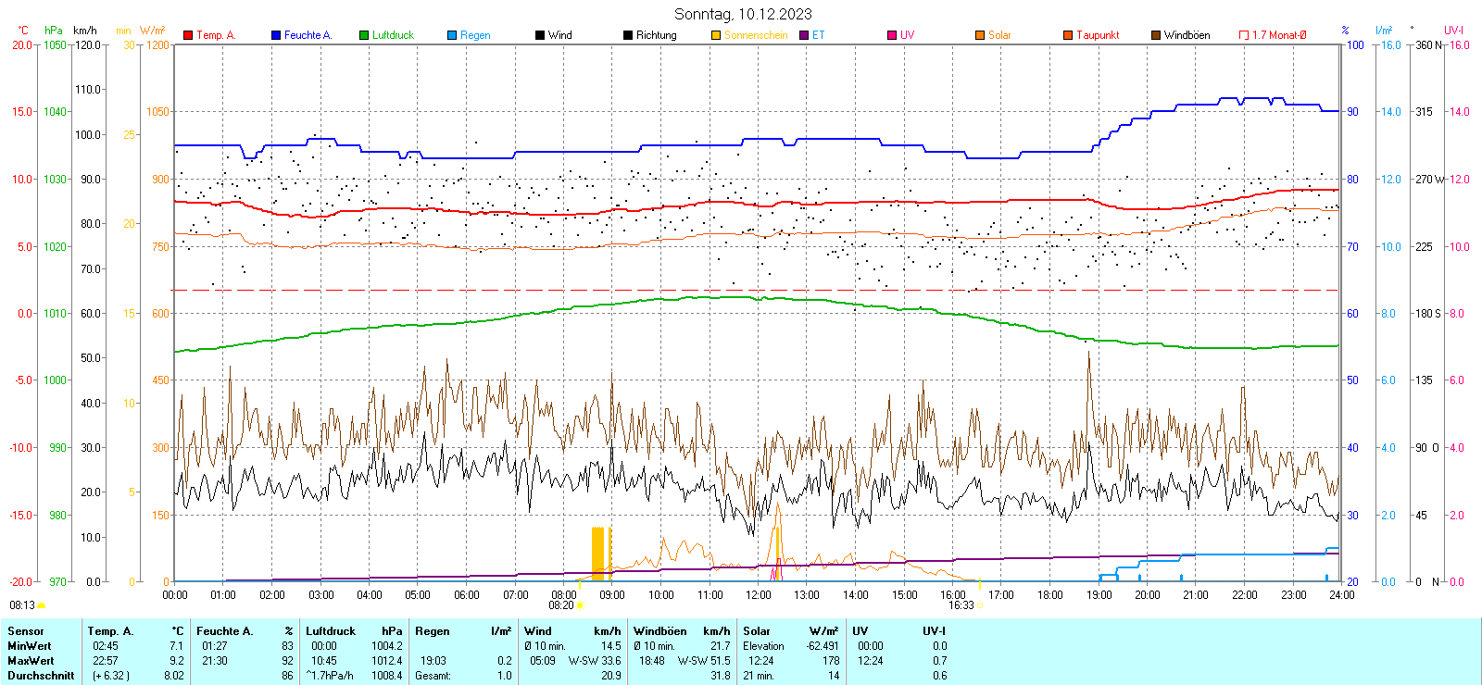Click the black Richtung legend square
Viewport: 1482px width, 685px height.
[628, 35]
